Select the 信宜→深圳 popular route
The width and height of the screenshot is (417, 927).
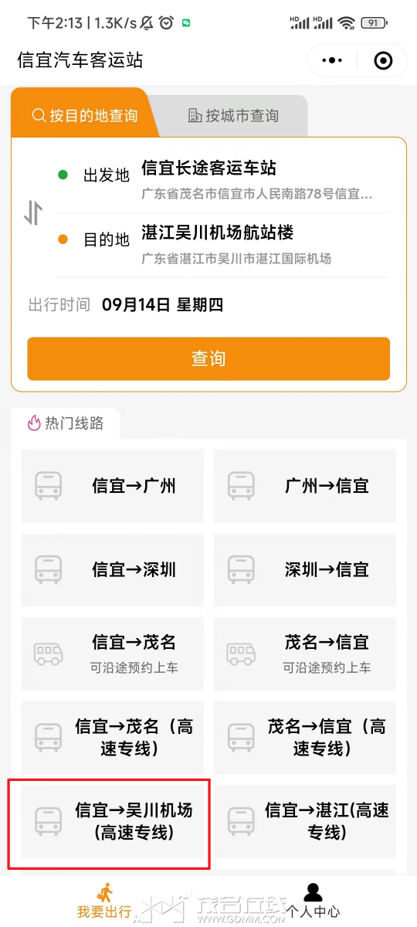click(x=112, y=570)
